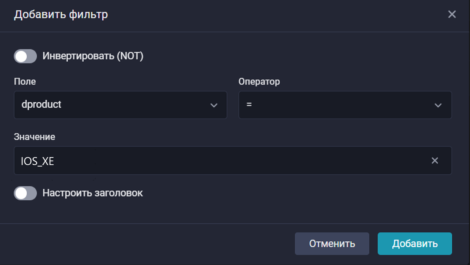Turn on the Настроить заголовок switch

coord(26,193)
